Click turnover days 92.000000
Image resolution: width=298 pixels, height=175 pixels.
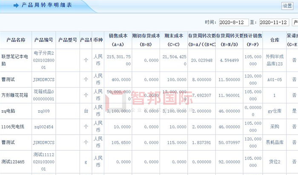(229, 162)
